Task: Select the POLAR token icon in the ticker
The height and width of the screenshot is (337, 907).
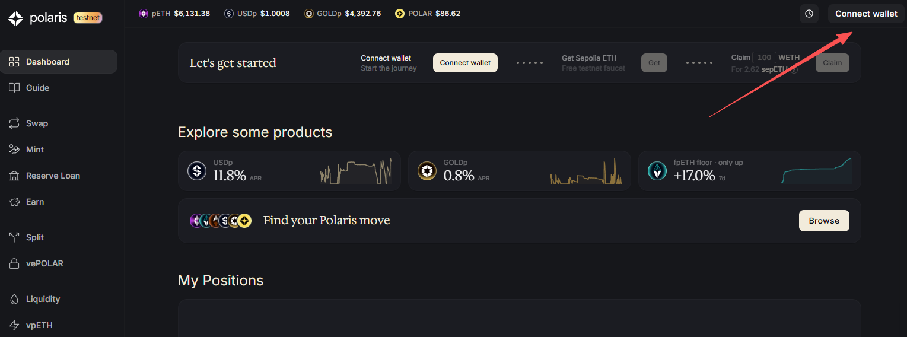Action: pyautogui.click(x=400, y=14)
